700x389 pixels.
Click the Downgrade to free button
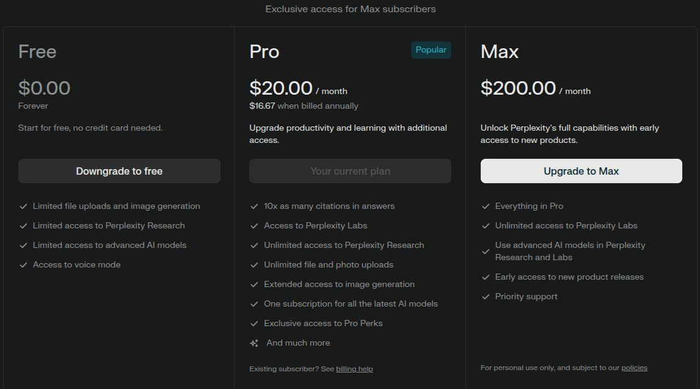[119, 171]
